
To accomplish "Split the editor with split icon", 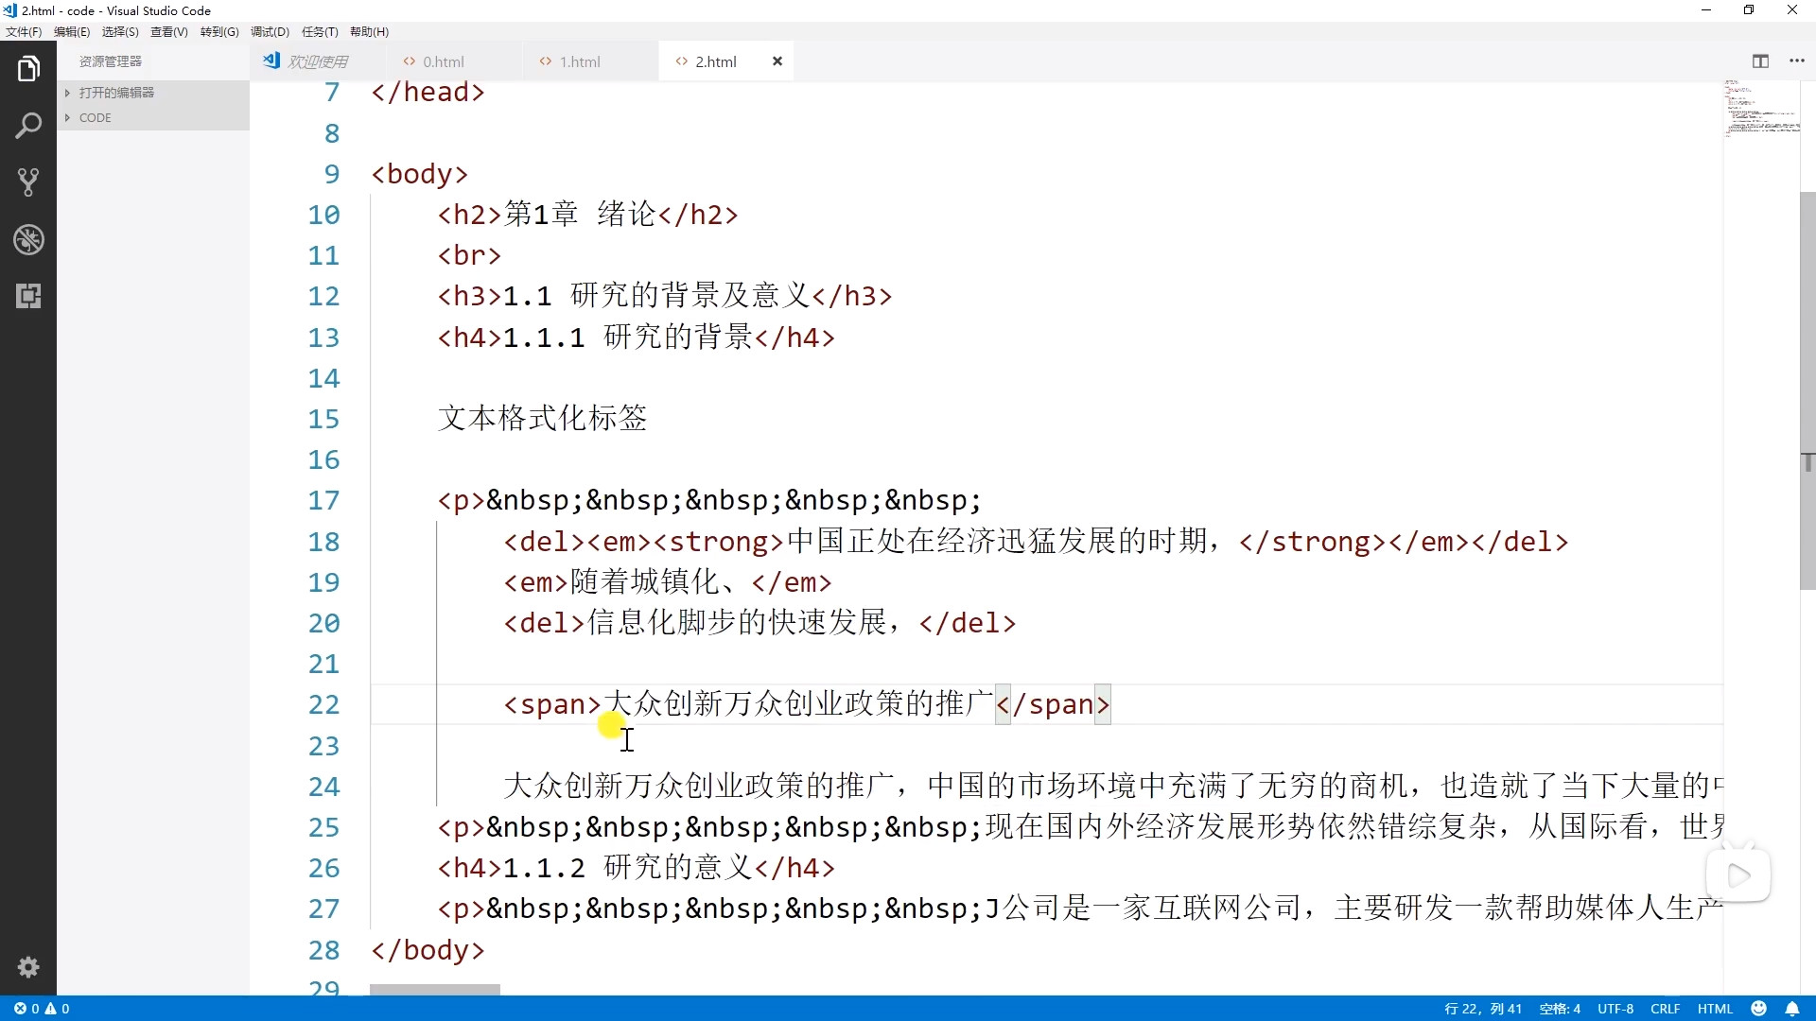I will [1760, 61].
